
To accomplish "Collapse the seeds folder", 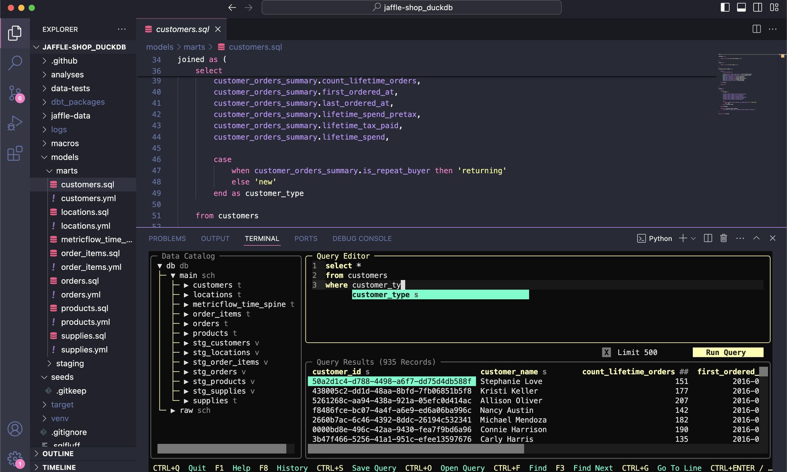I will point(83,377).
